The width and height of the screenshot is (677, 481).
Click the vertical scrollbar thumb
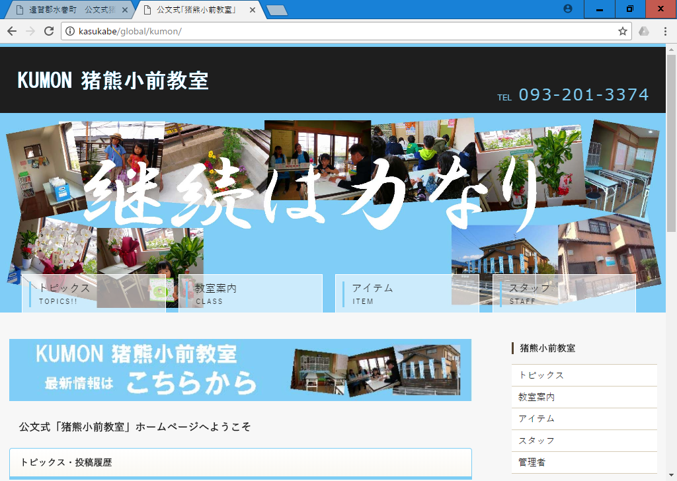(x=672, y=143)
